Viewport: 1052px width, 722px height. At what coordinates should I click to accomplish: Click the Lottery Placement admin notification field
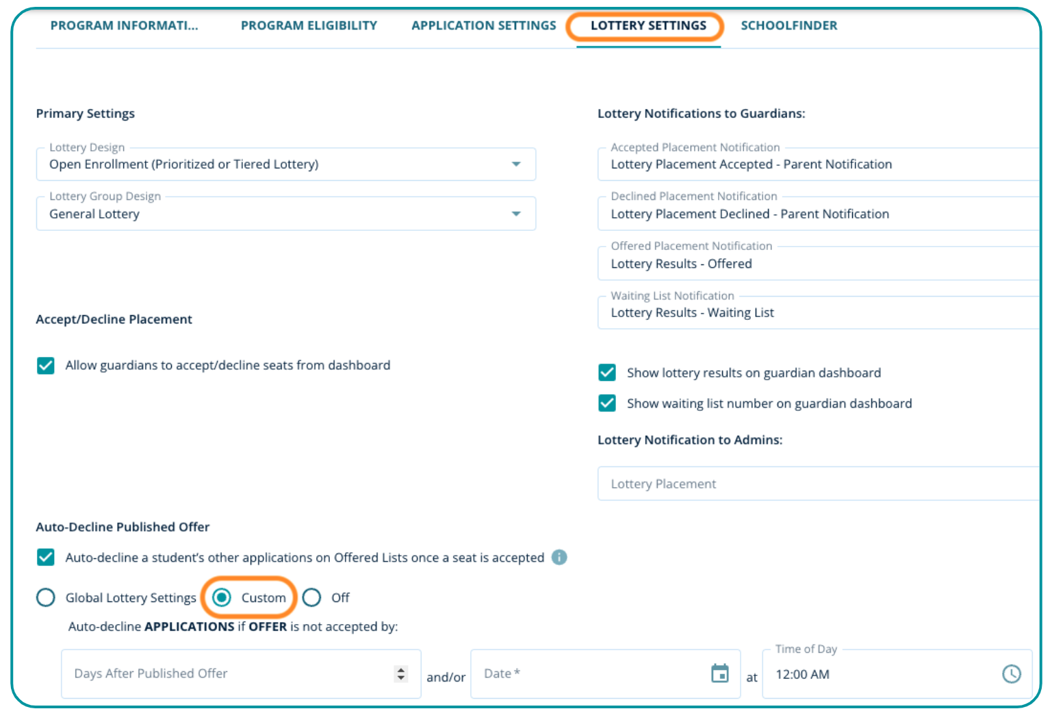(818, 484)
